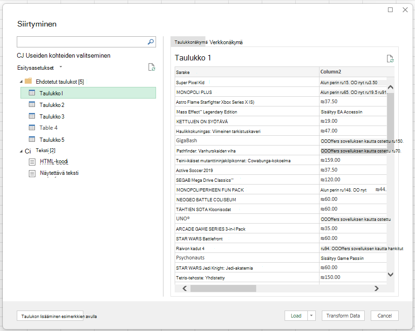
Task: Select Taulukko 5 in the tree
Action: tap(52, 140)
